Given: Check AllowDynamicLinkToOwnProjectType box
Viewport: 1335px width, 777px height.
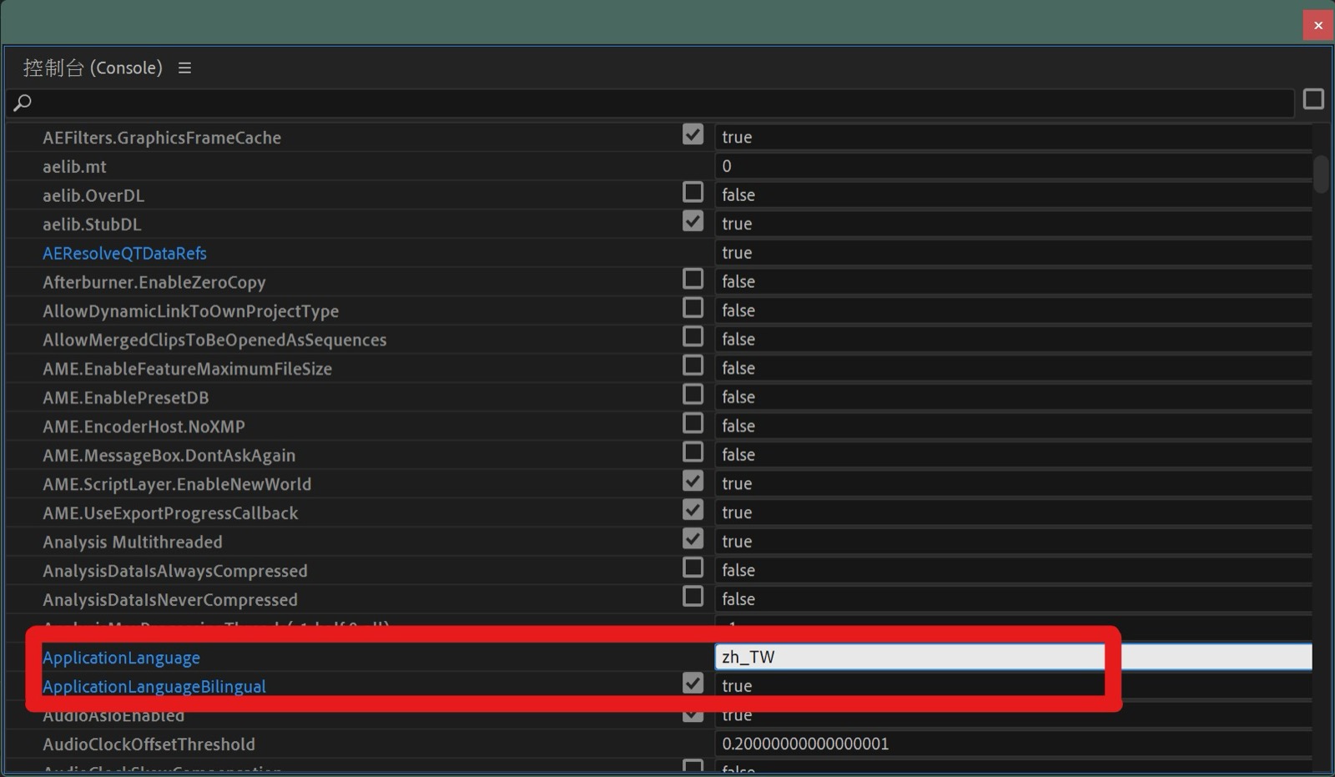Looking at the screenshot, I should 693,308.
